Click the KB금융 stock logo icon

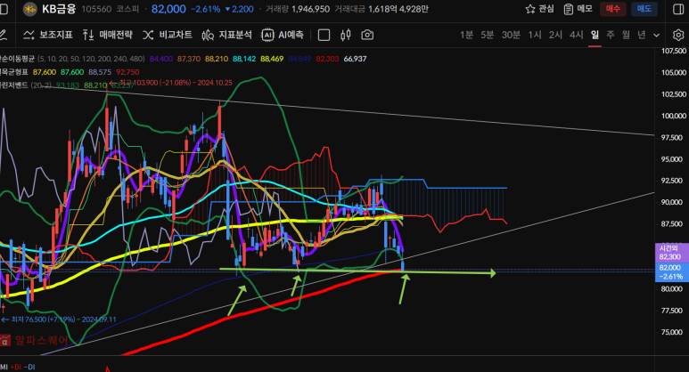(x=30, y=9)
